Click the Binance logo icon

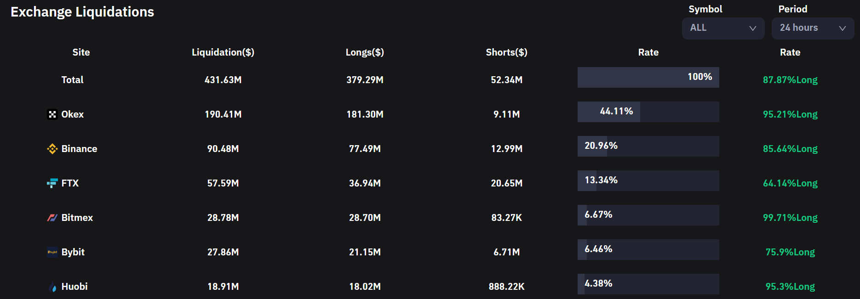click(52, 149)
